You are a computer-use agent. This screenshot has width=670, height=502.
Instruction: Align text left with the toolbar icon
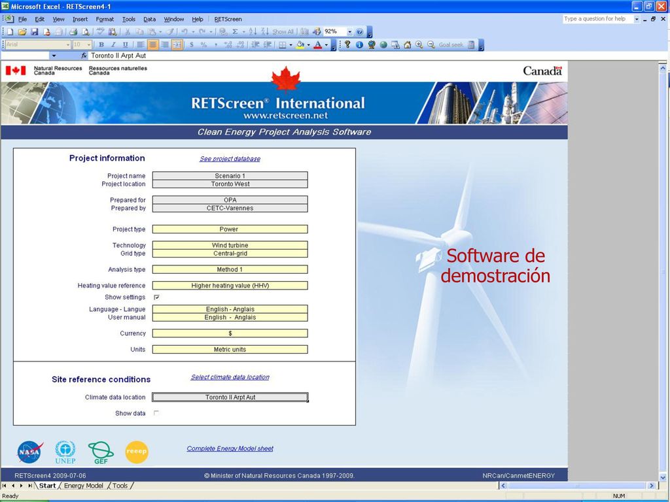pyautogui.click(x=141, y=44)
